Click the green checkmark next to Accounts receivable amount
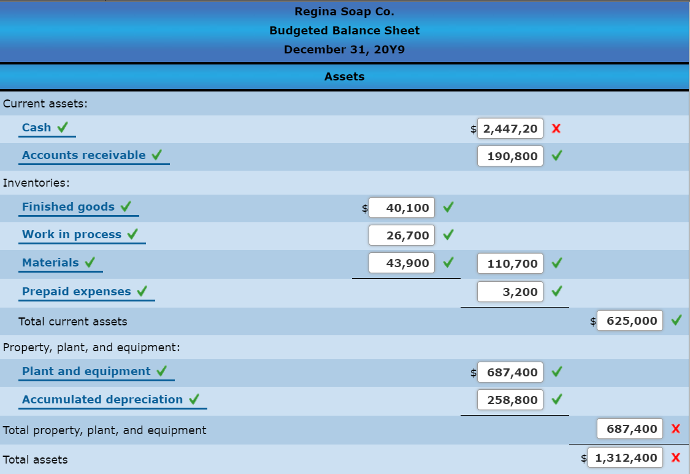 556,156
